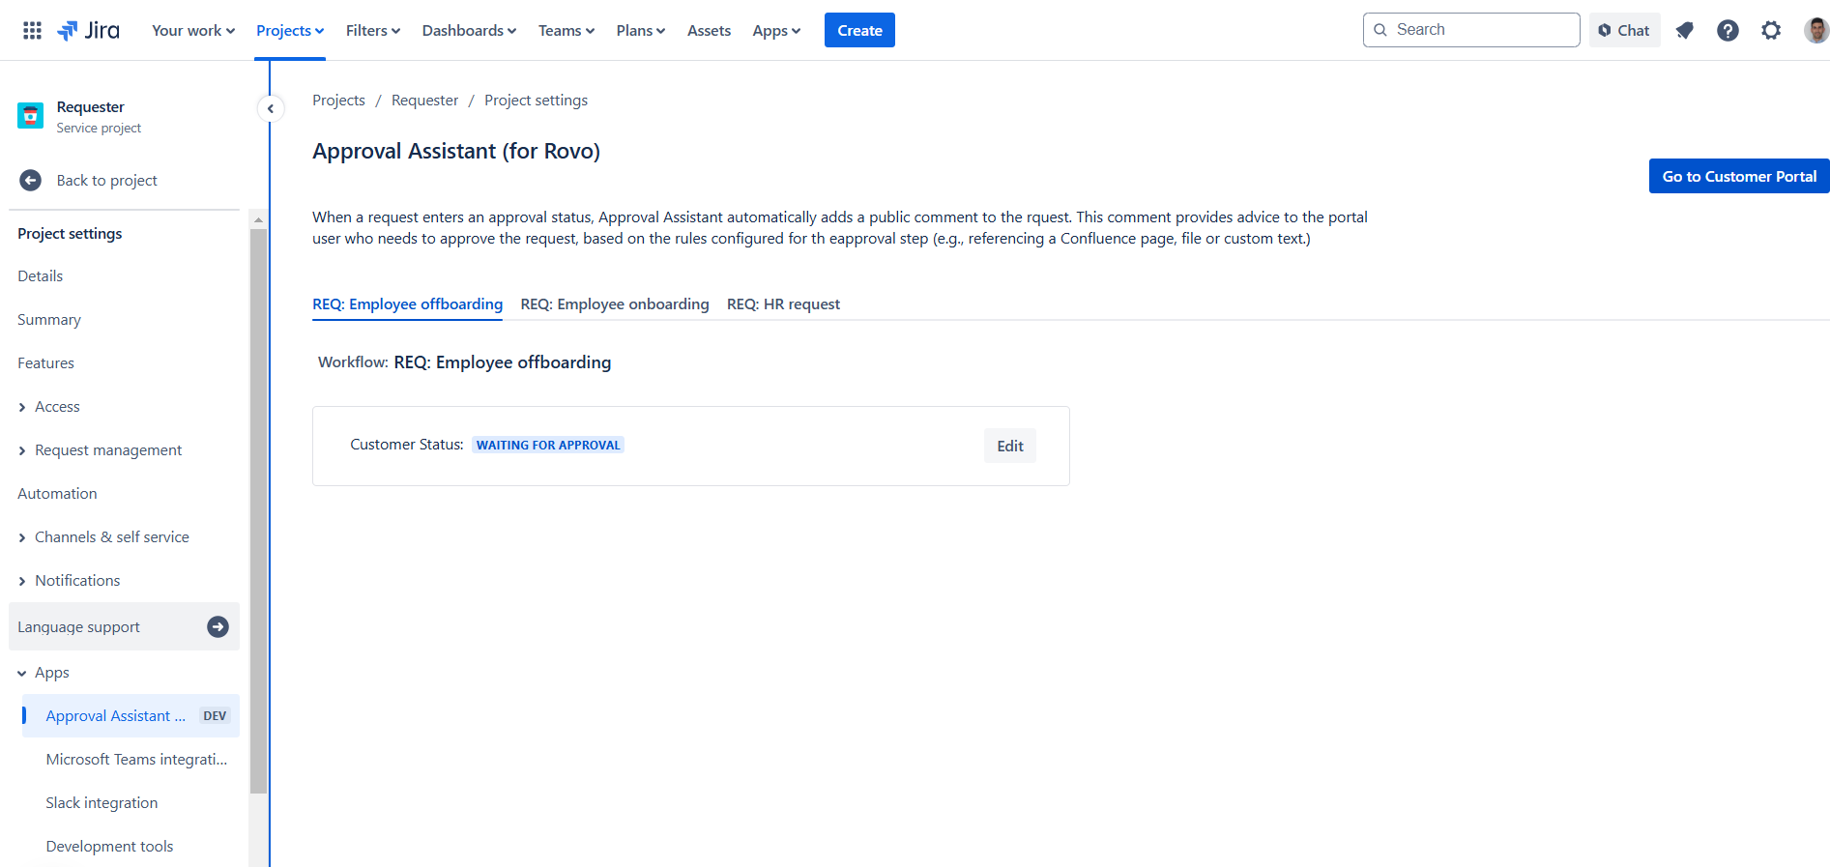Click the Requester project name
Screen dimensions: 1830x867
click(x=90, y=106)
